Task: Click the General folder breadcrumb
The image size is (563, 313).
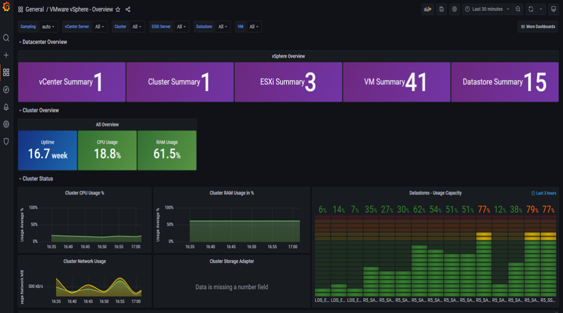Action: (x=35, y=9)
